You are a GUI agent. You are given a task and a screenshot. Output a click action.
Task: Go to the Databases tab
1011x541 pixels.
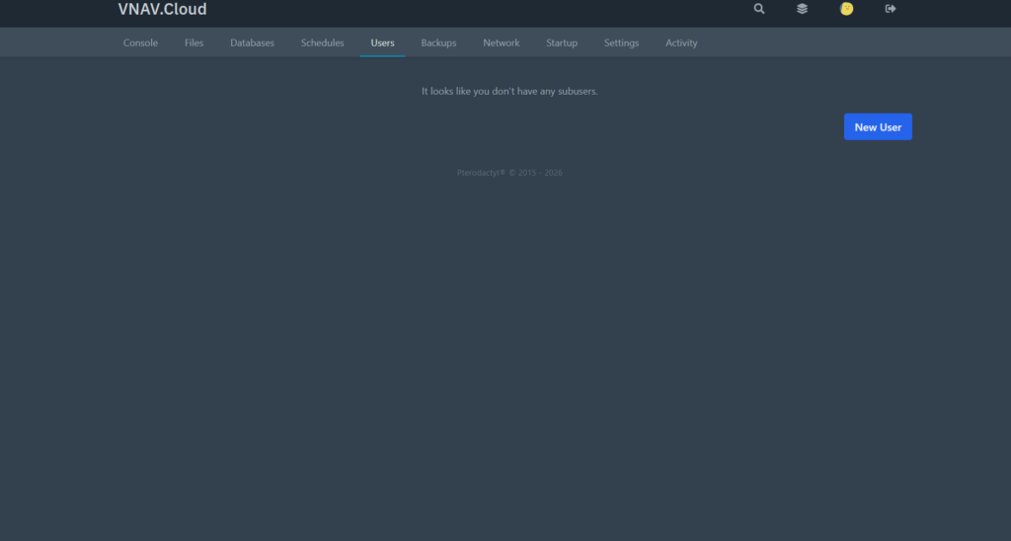tap(252, 42)
